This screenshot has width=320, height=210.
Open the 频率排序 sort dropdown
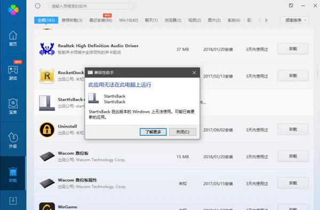[x=294, y=20]
